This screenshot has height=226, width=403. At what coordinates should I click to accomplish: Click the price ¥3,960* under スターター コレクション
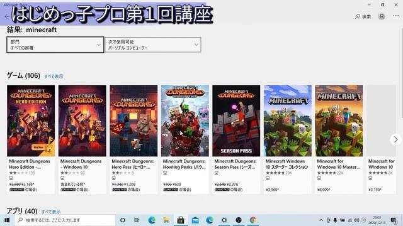pyautogui.click(x=273, y=190)
